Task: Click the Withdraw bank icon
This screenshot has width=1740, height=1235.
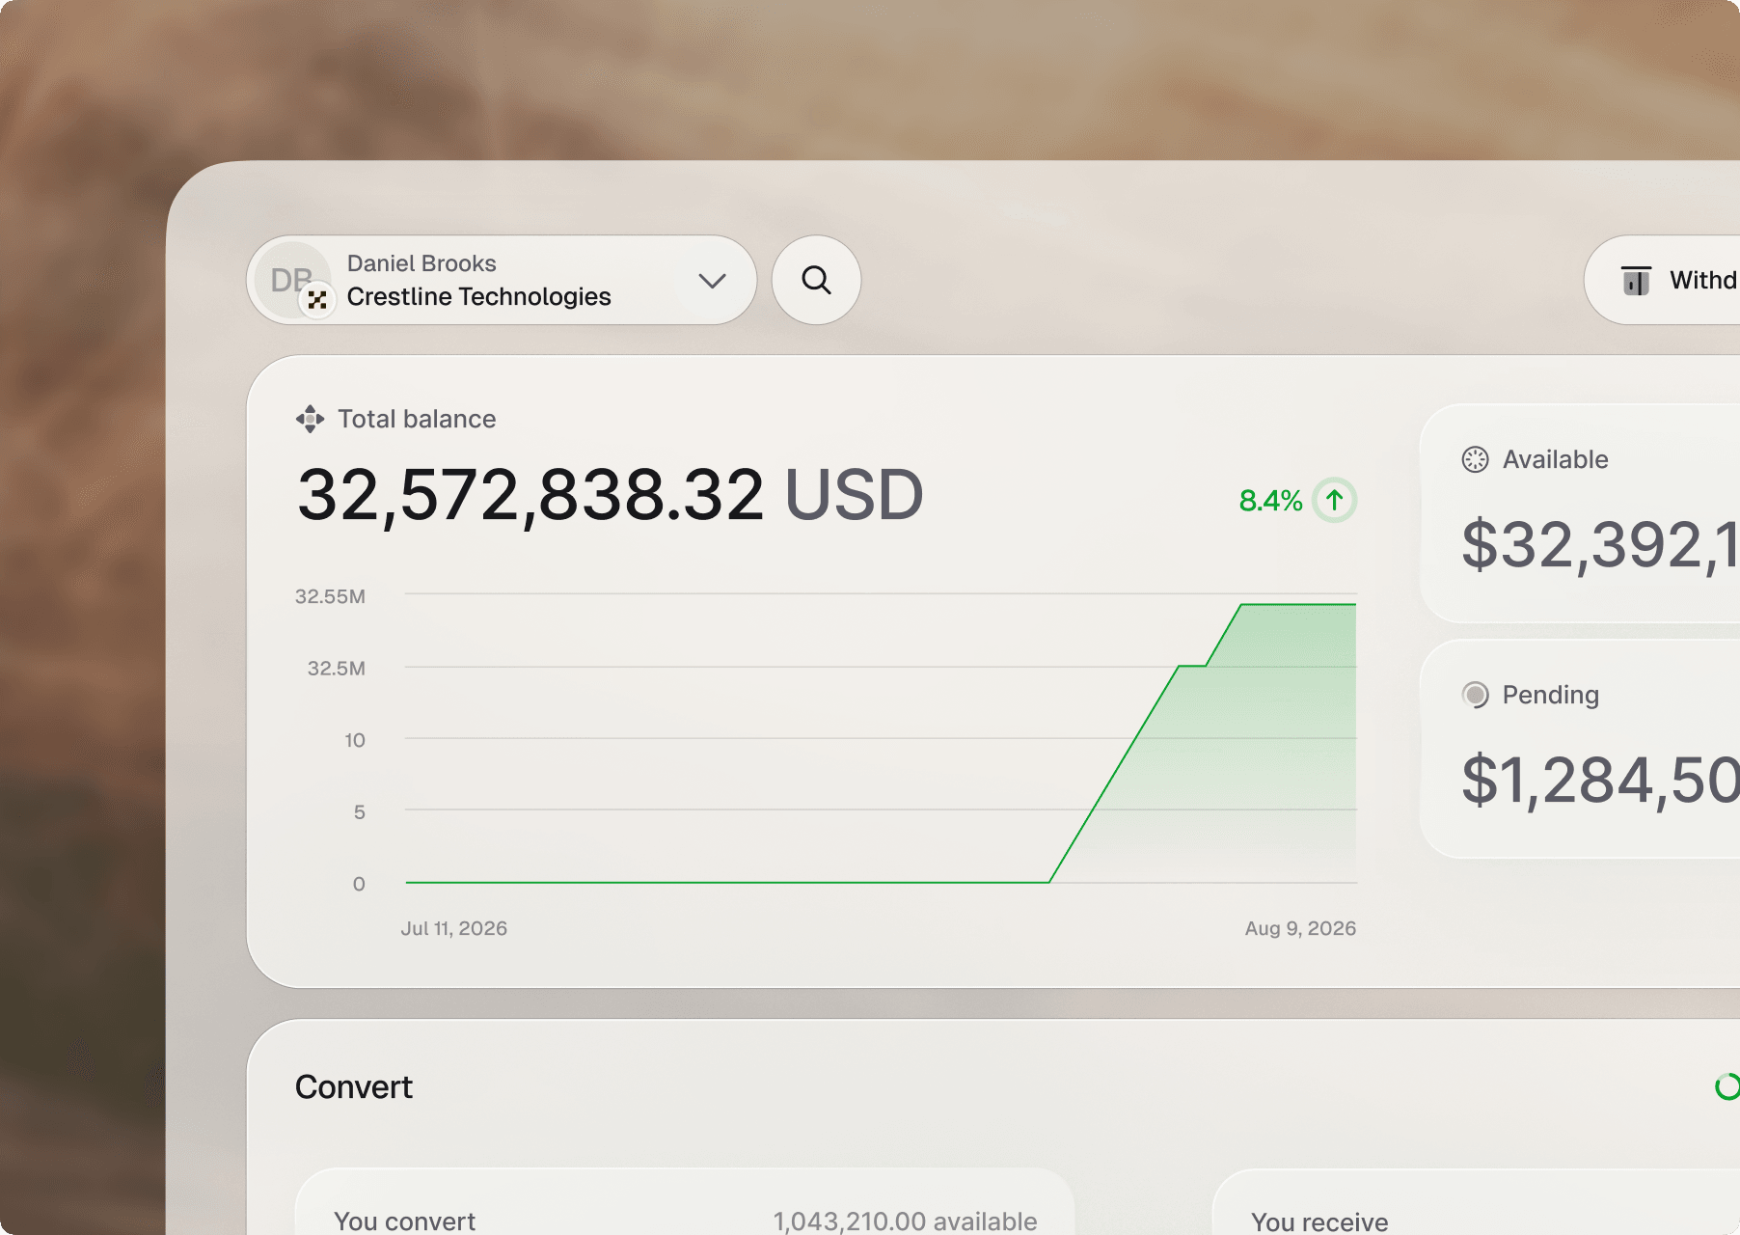Action: coord(1636,281)
